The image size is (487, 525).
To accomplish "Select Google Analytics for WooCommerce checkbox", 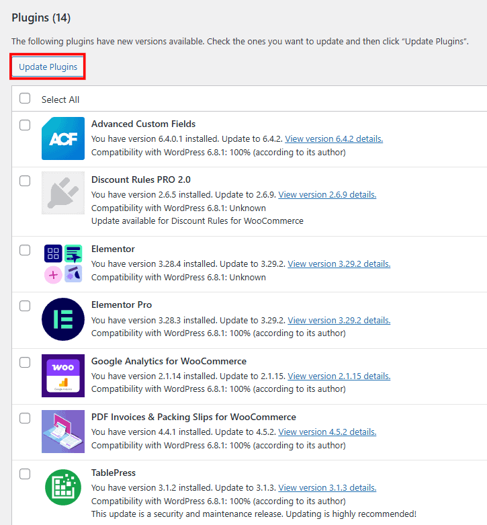I will click(25, 362).
